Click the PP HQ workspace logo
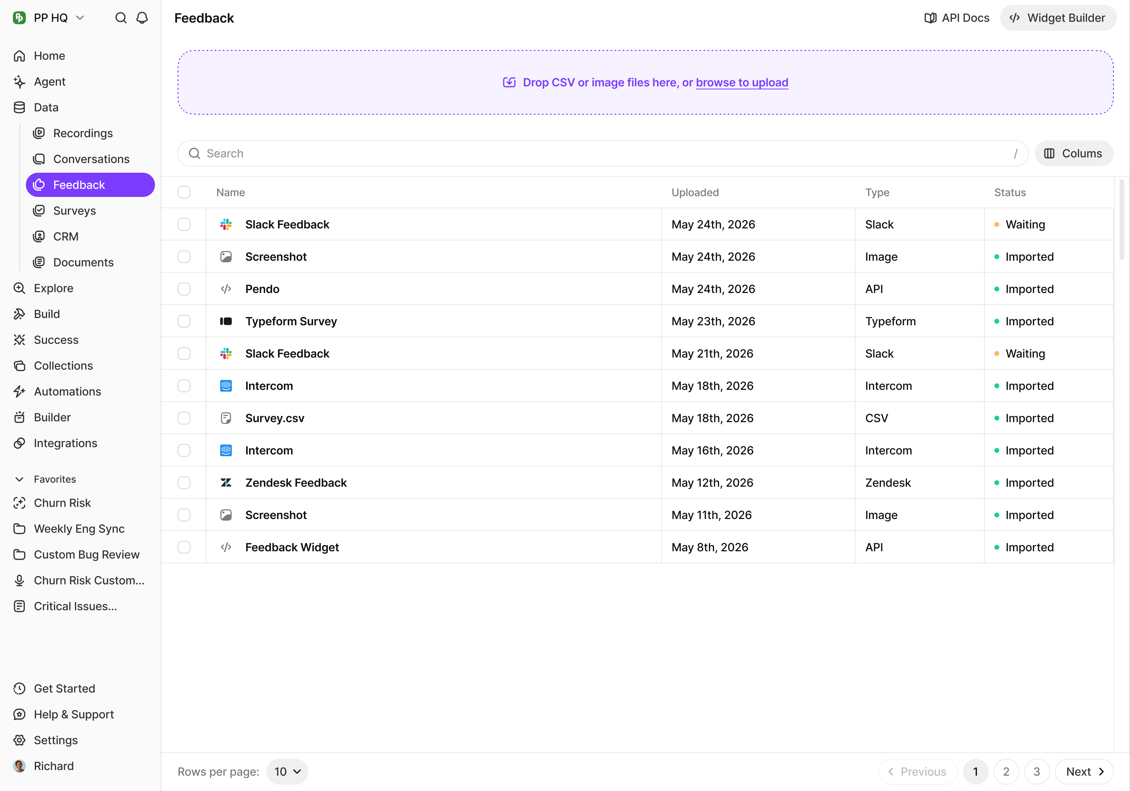Screen dimensions: 1130x791 tap(19, 18)
